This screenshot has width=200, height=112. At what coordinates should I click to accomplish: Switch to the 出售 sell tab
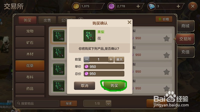tap(47, 20)
